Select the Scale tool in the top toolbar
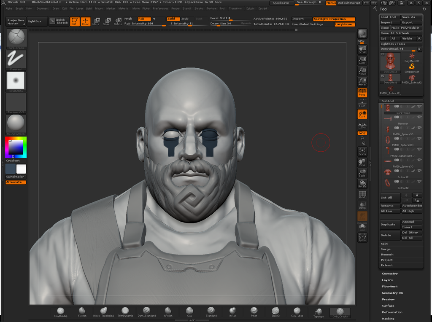Image resolution: width=432 pixels, height=322 pixels. pos(107,21)
